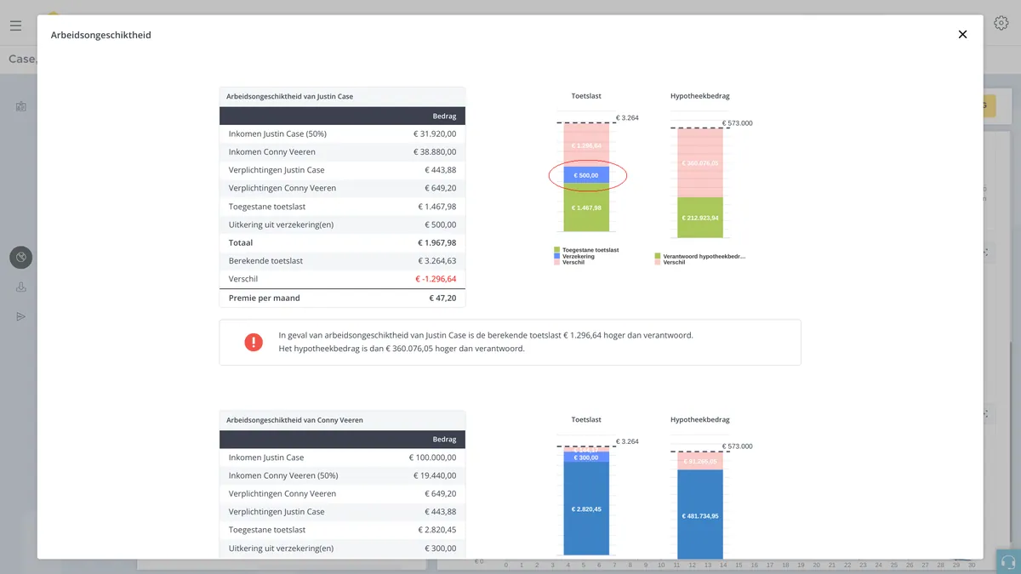The width and height of the screenshot is (1021, 574).
Task: Click the paper plane send icon in the sidebar
Action: coord(21,316)
